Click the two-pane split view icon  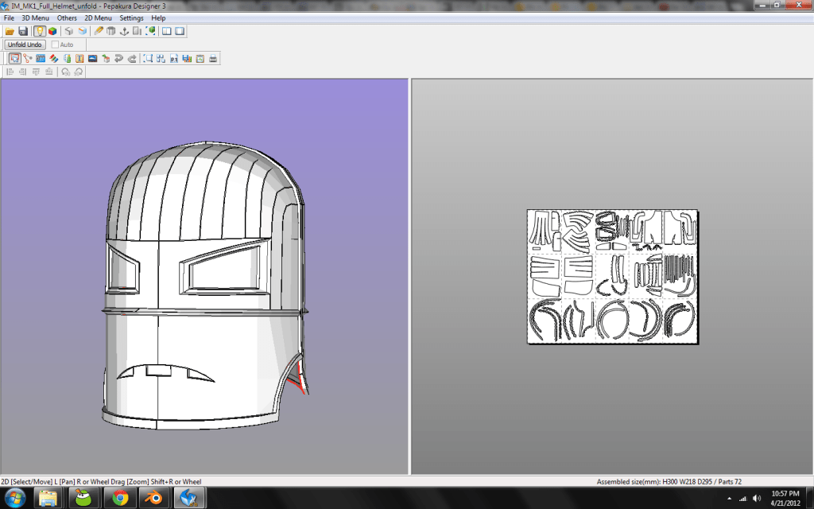coord(167,31)
